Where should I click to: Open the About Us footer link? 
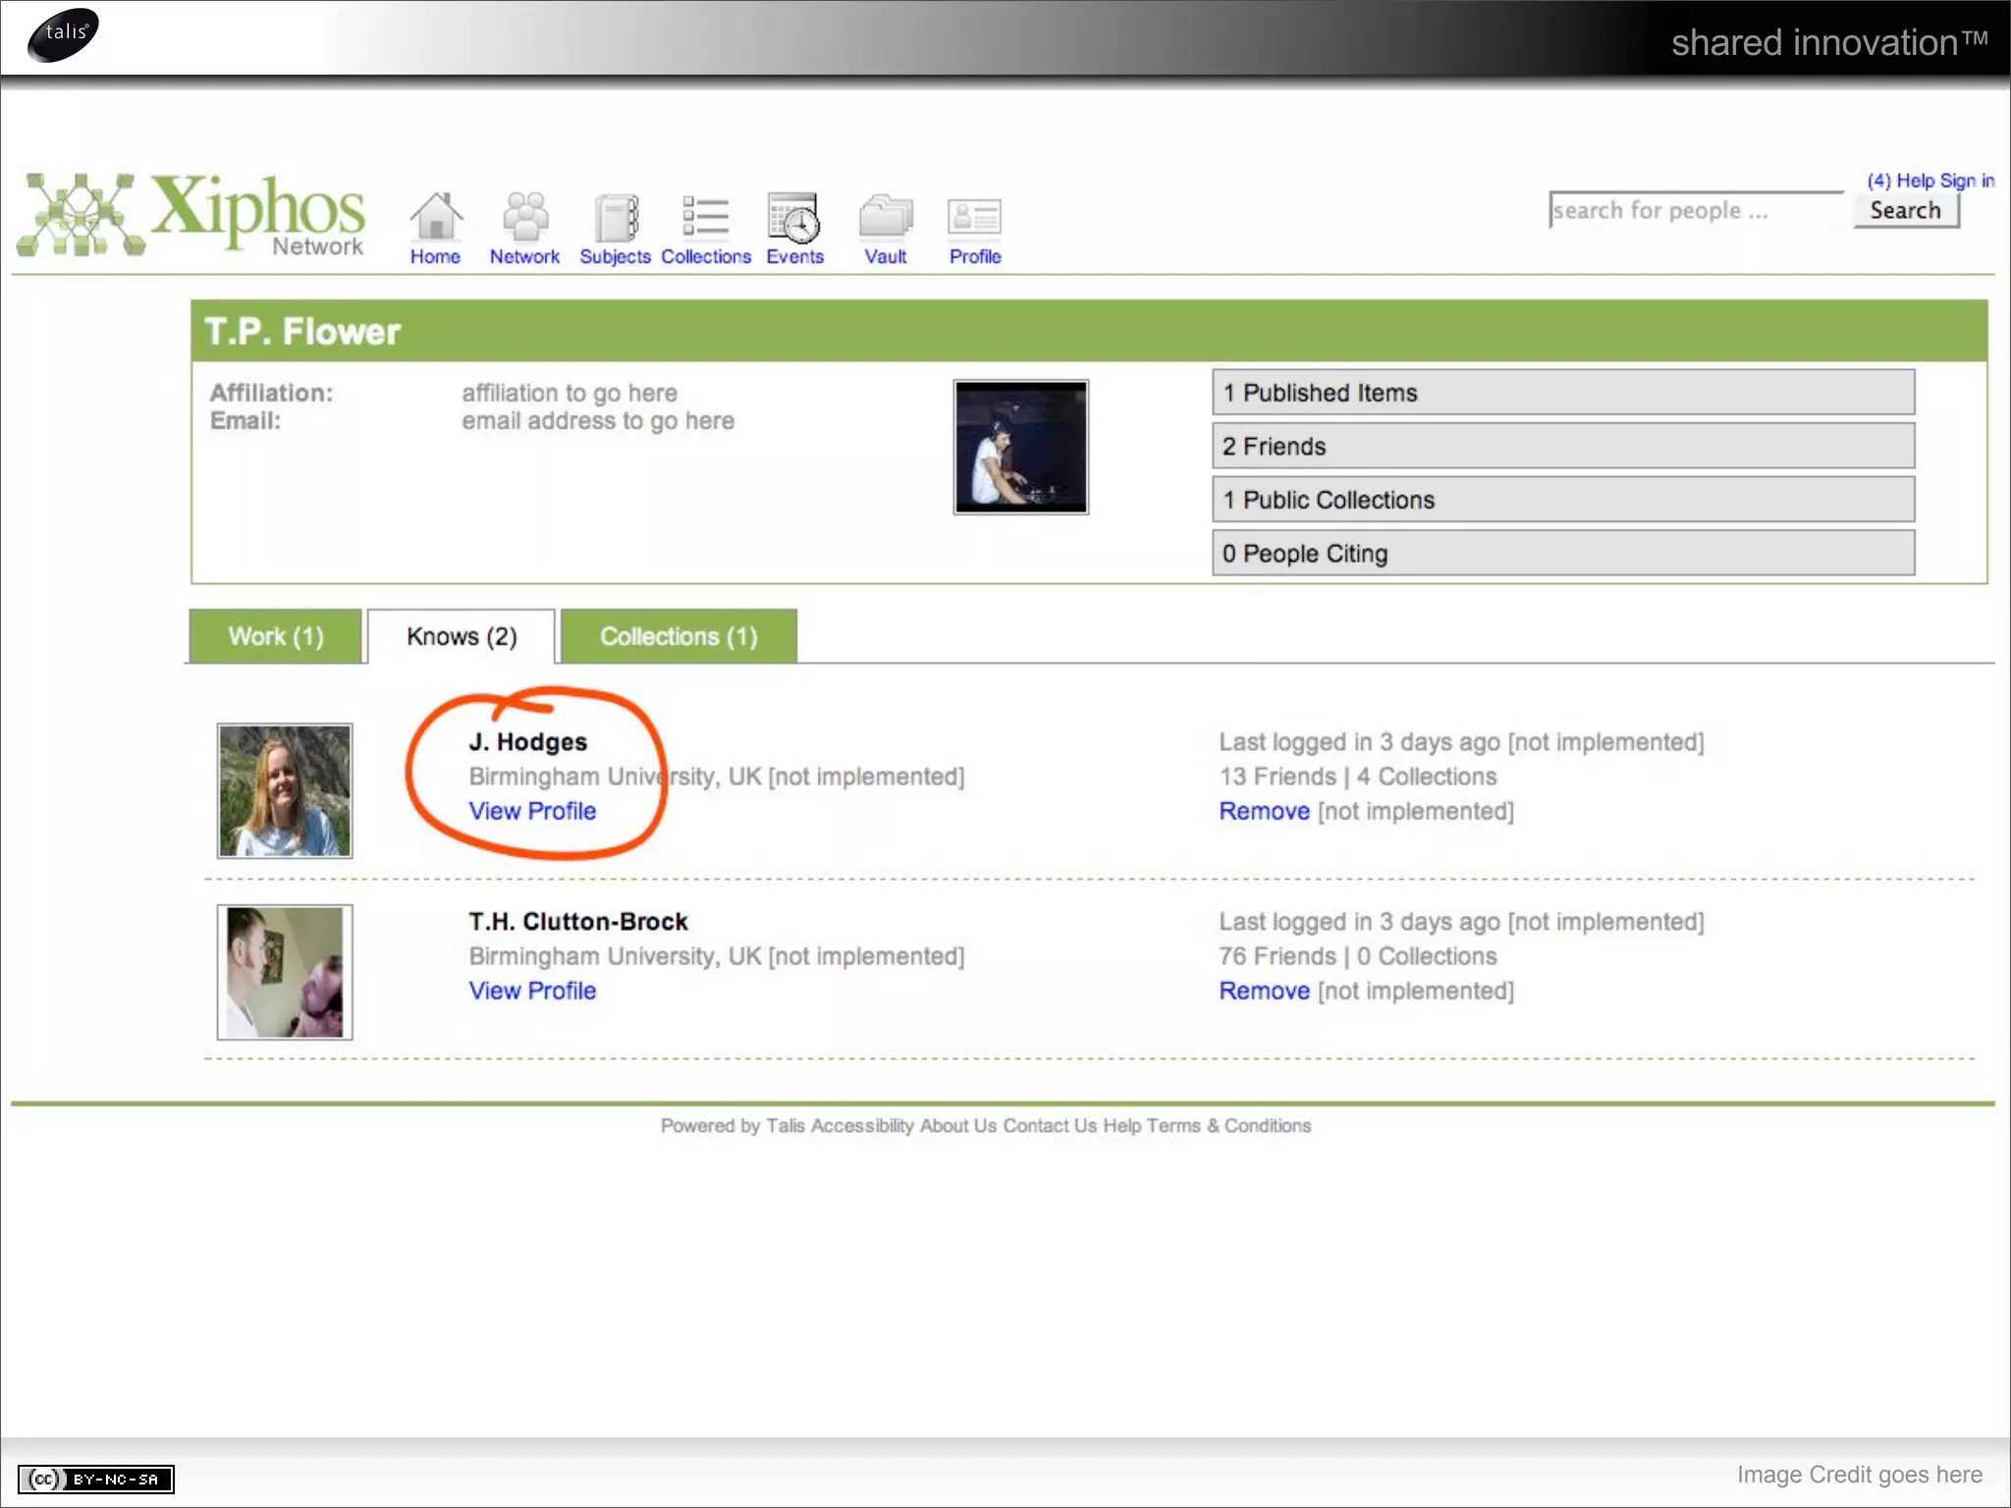pyautogui.click(x=958, y=1126)
